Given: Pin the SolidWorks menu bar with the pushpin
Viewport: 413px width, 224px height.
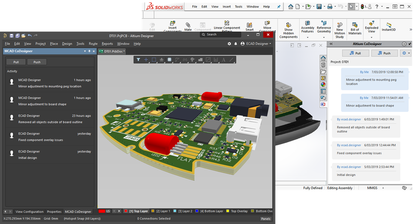Looking at the screenshot, I should 279,7.
